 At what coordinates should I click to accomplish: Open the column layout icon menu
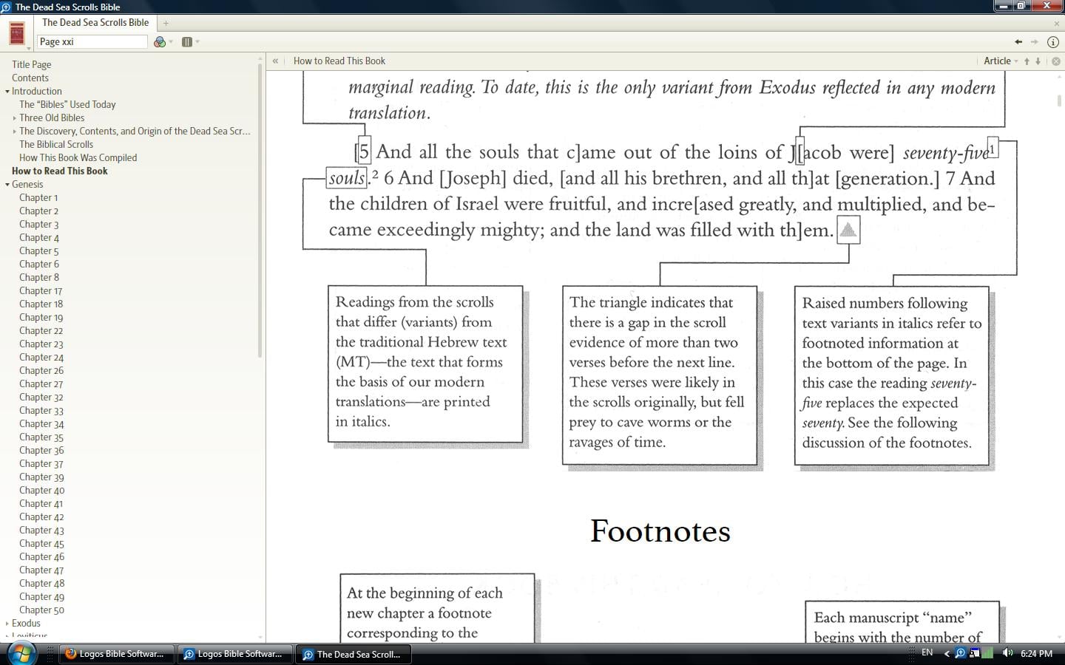187,42
